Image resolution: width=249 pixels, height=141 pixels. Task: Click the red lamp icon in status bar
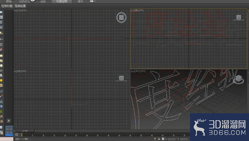coord(155,139)
